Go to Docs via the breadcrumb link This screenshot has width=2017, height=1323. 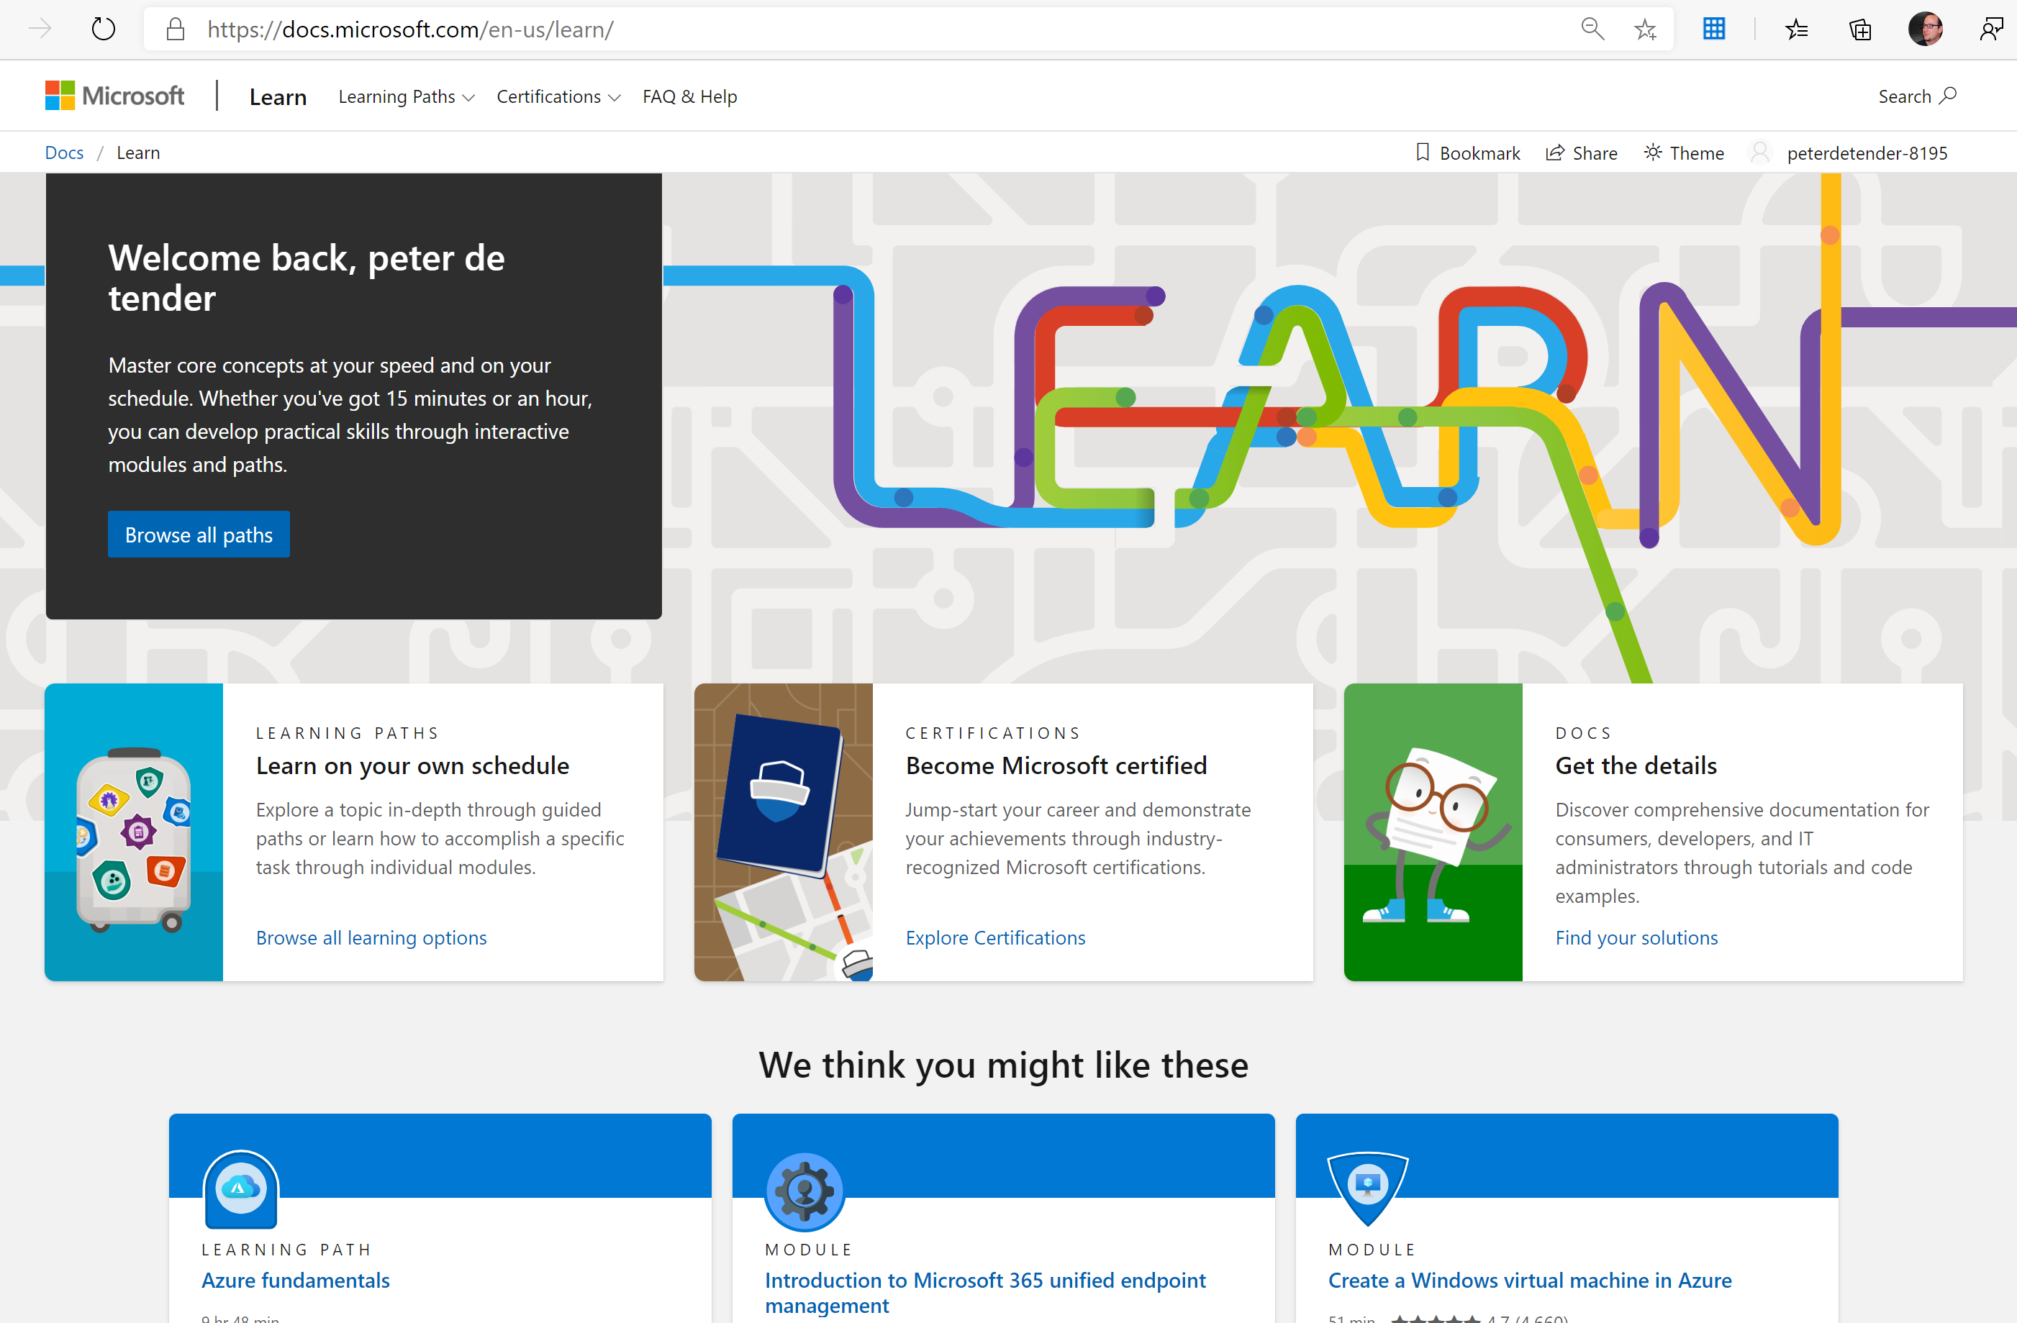[x=63, y=152]
